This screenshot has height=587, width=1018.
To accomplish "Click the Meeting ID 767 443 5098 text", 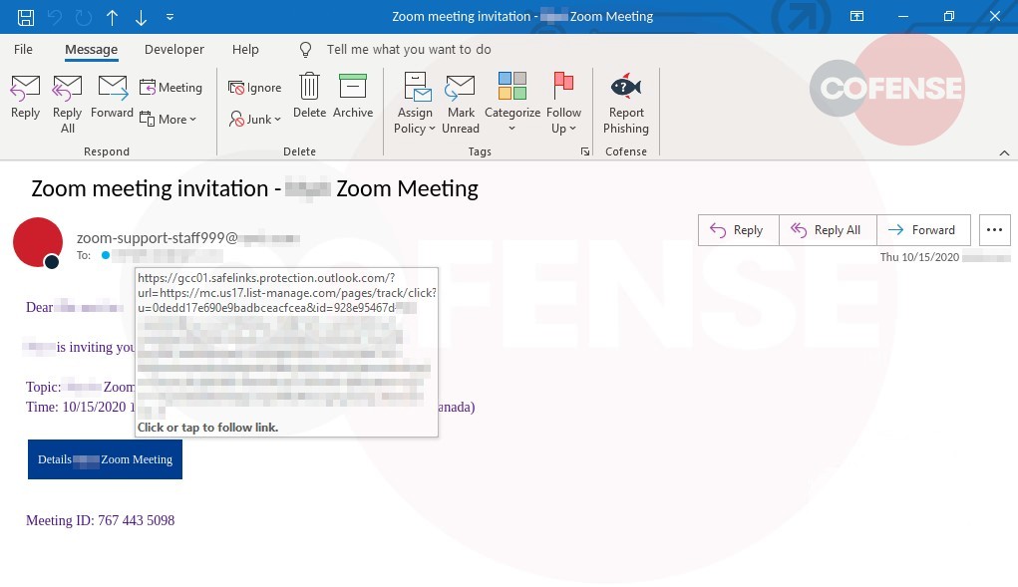I will point(100,520).
